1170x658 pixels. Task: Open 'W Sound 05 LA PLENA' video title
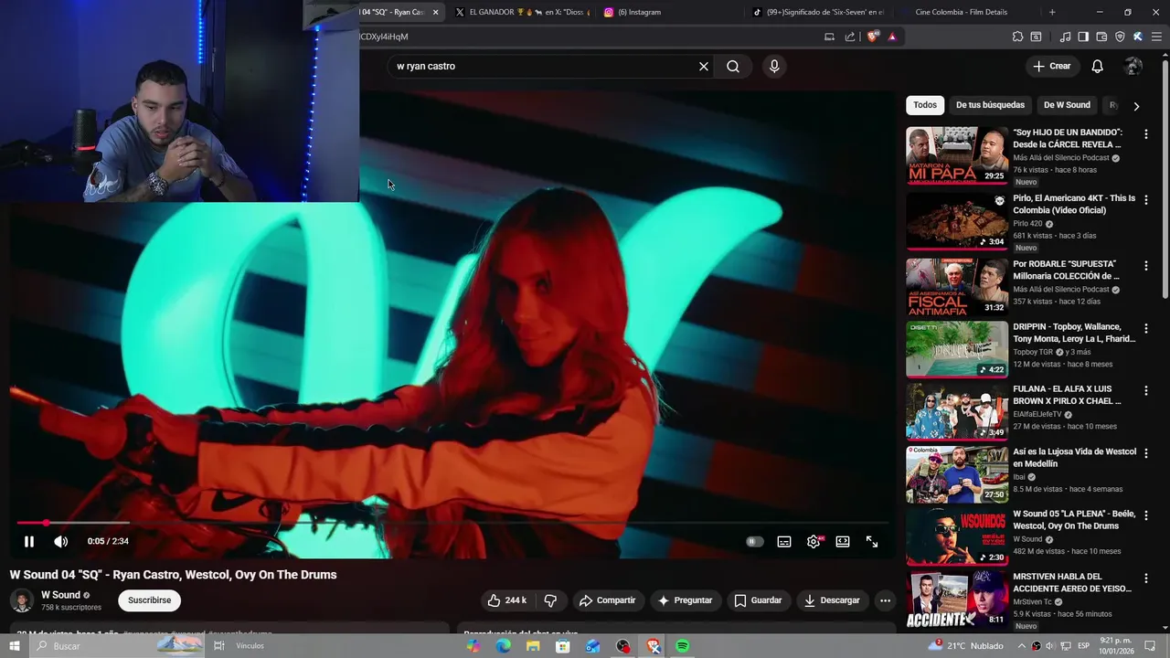point(1074,520)
